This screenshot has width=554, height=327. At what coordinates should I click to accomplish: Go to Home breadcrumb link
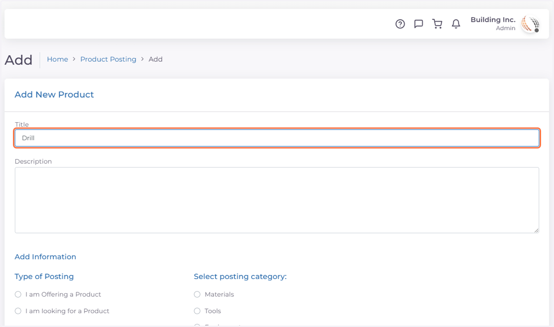coord(57,59)
